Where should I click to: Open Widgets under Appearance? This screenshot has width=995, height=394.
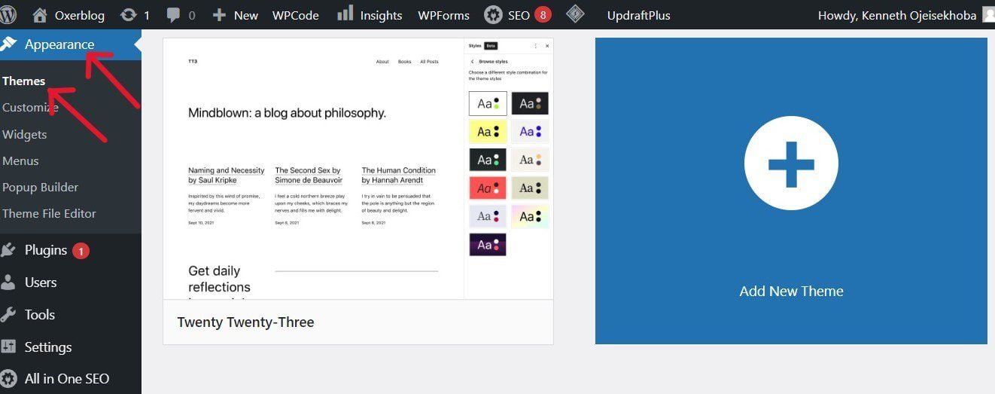tap(24, 134)
